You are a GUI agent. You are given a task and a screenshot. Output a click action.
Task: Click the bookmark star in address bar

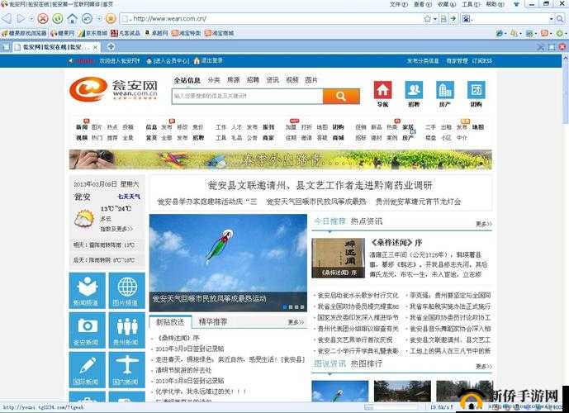(x=427, y=18)
